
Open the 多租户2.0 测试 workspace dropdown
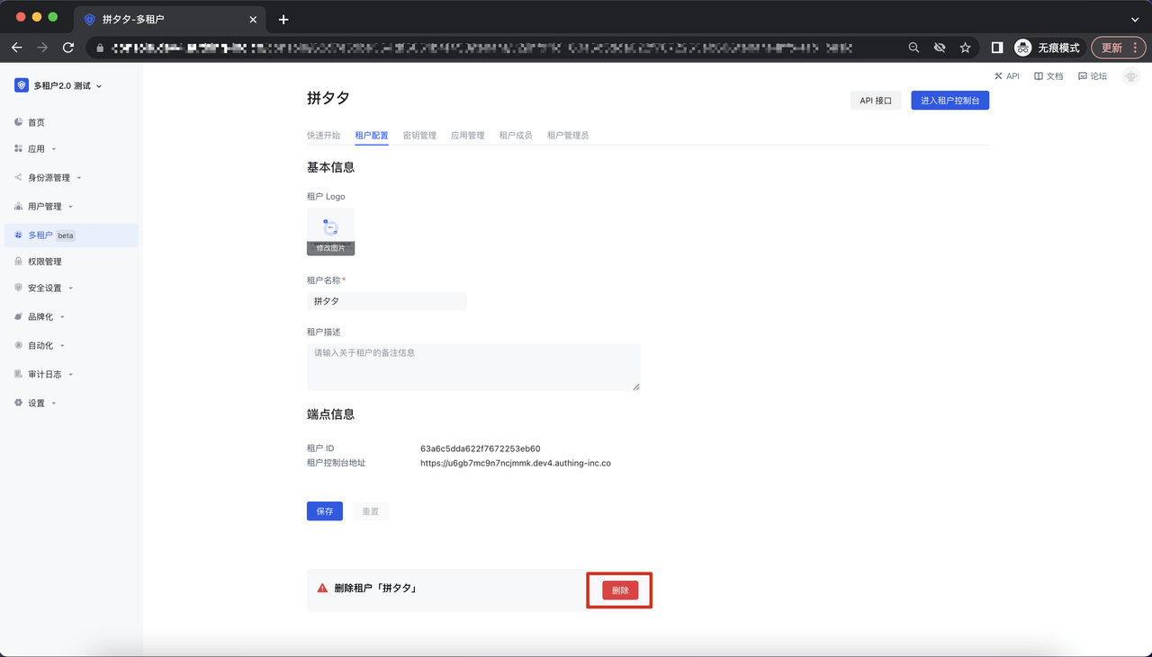point(59,85)
